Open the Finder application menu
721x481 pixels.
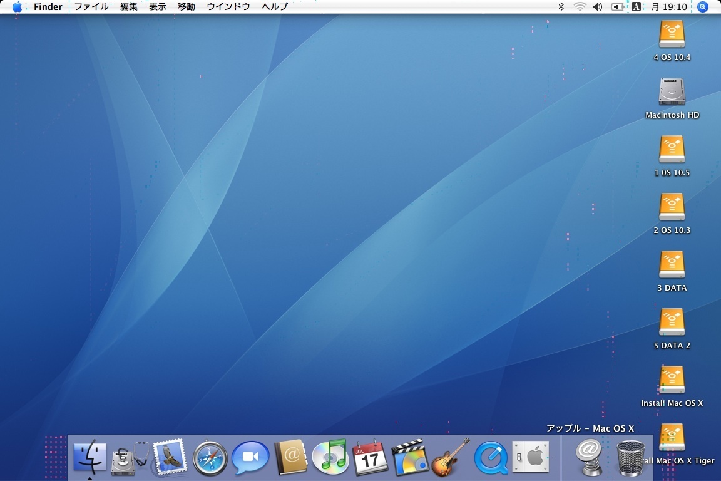click(x=48, y=6)
